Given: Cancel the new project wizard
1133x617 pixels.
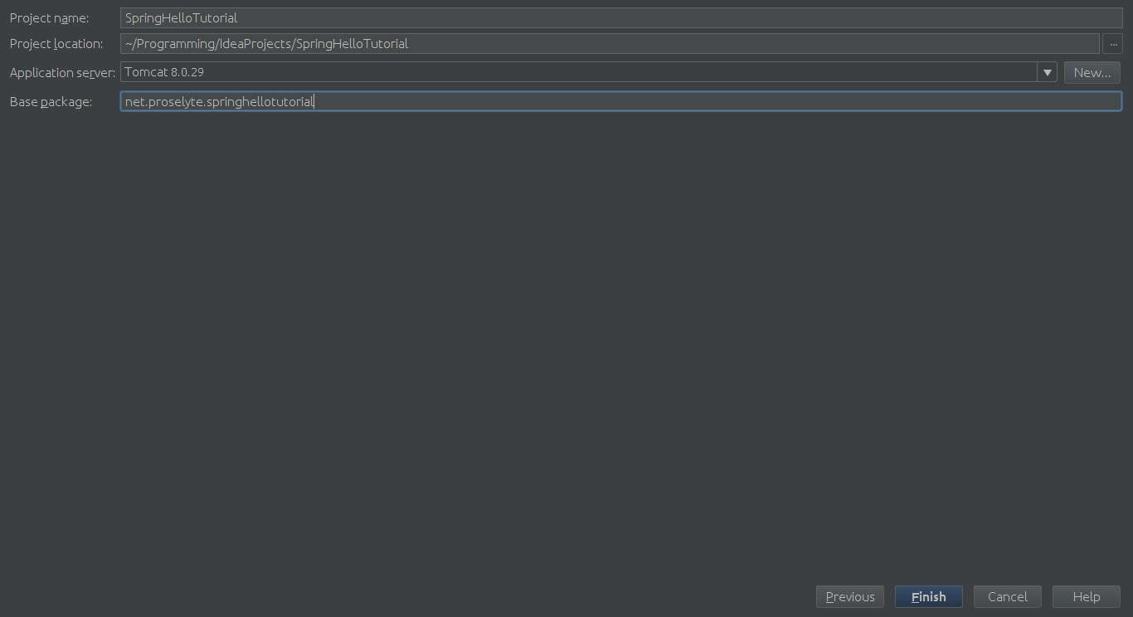Looking at the screenshot, I should click(1007, 596).
